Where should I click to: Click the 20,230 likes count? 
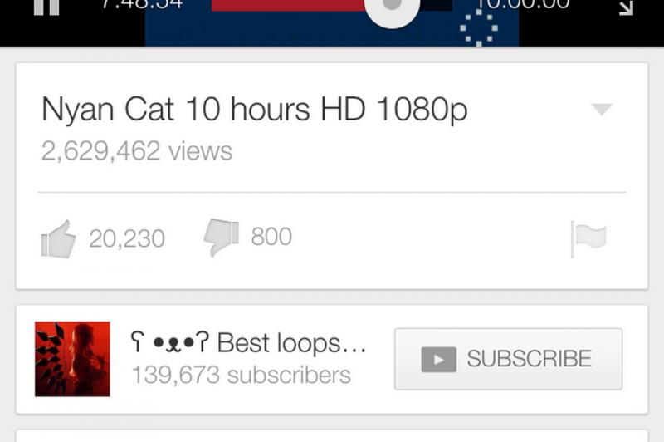pos(127,238)
